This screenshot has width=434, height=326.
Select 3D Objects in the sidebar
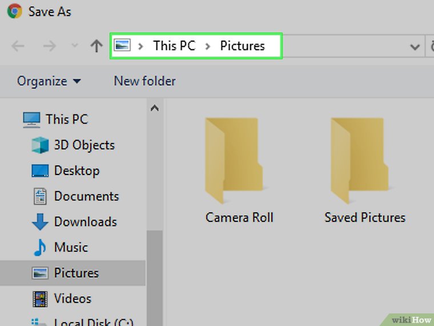(x=84, y=145)
